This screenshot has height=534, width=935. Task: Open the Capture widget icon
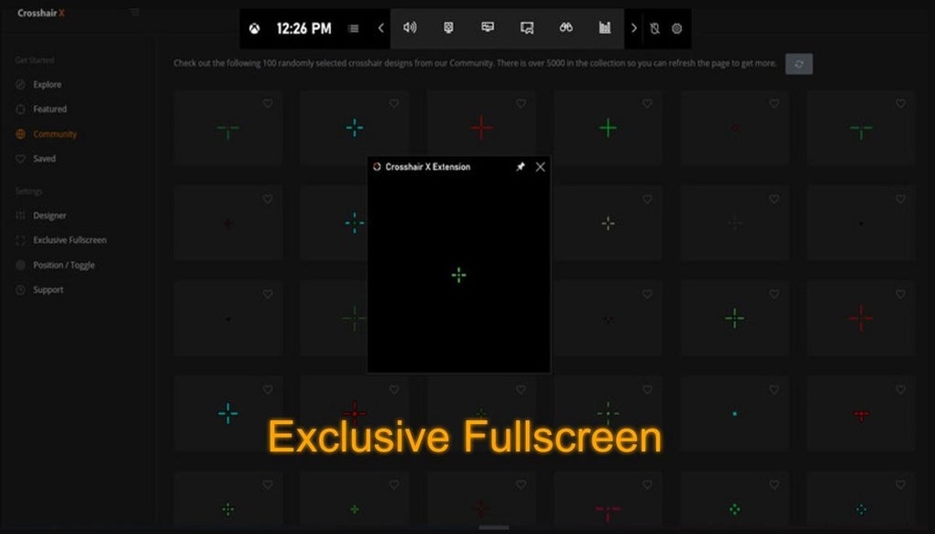coord(448,28)
